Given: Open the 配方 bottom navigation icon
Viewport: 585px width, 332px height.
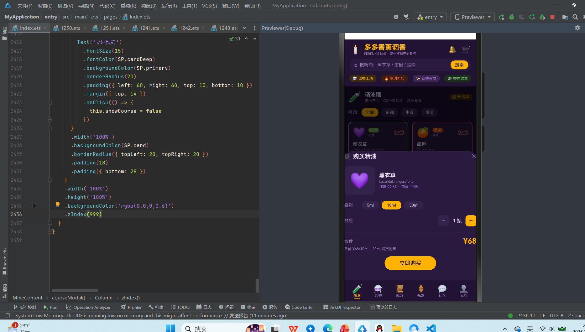Looking at the screenshot, I should [x=400, y=291].
